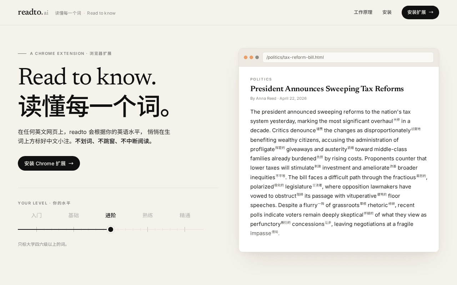The image size is (457, 285).
Task: Click the word rhetoric in the article
Action: click(x=378, y=205)
